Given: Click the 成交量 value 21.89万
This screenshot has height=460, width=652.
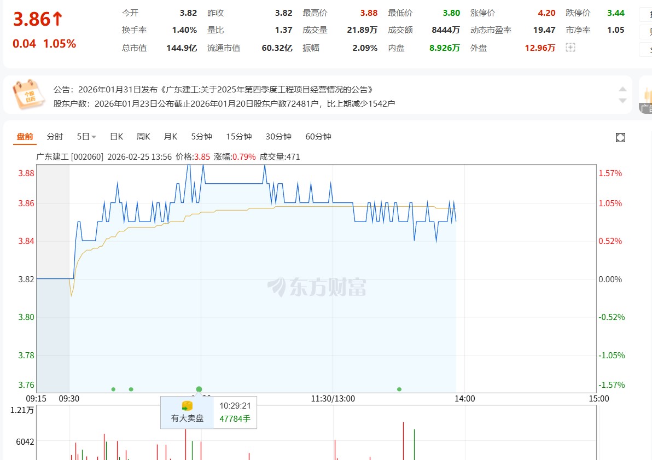Looking at the screenshot, I should pos(362,30).
